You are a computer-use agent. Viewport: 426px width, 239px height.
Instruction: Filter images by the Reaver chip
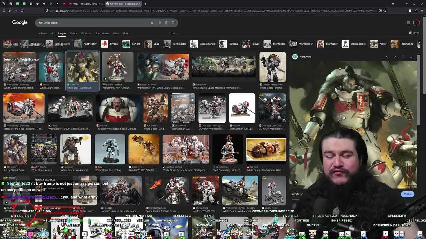[251, 44]
